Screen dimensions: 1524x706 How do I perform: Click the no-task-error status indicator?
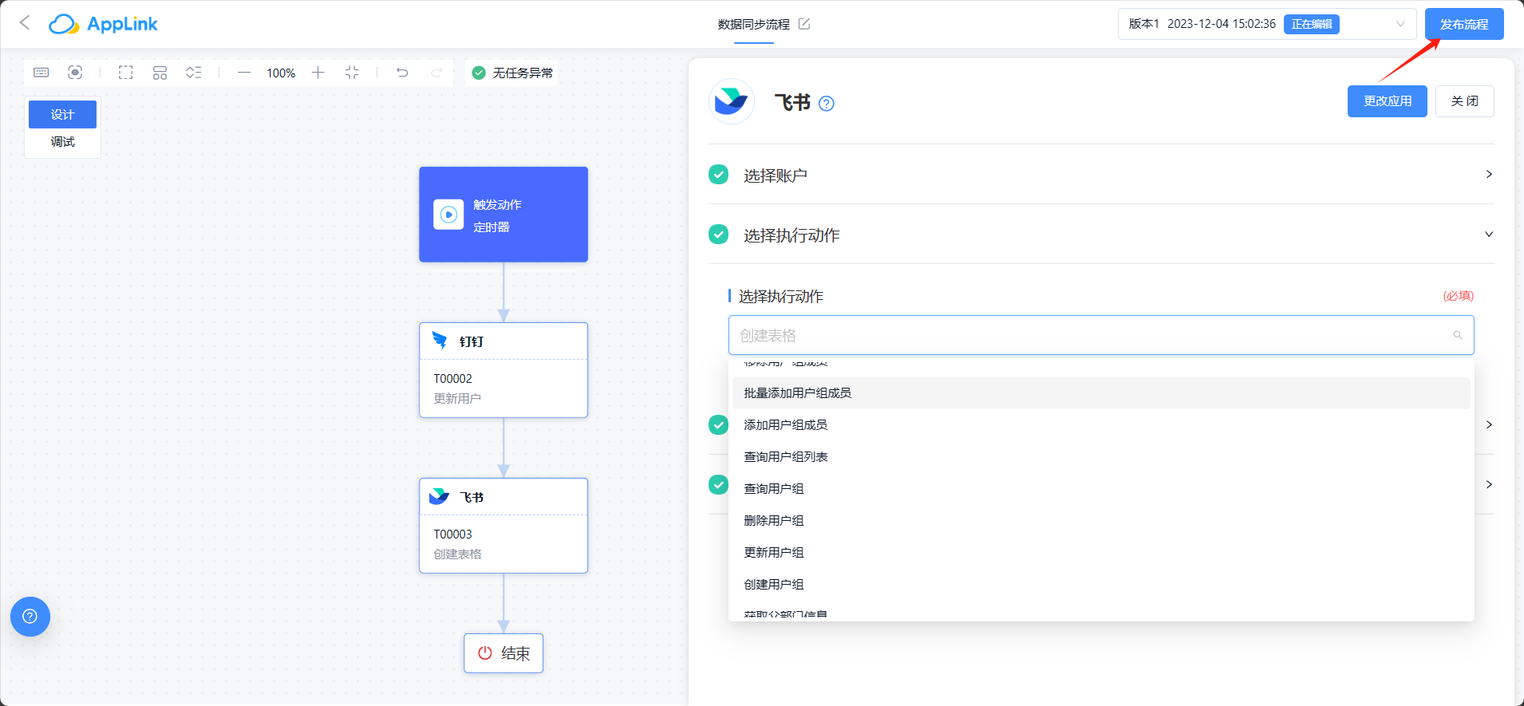(512, 73)
